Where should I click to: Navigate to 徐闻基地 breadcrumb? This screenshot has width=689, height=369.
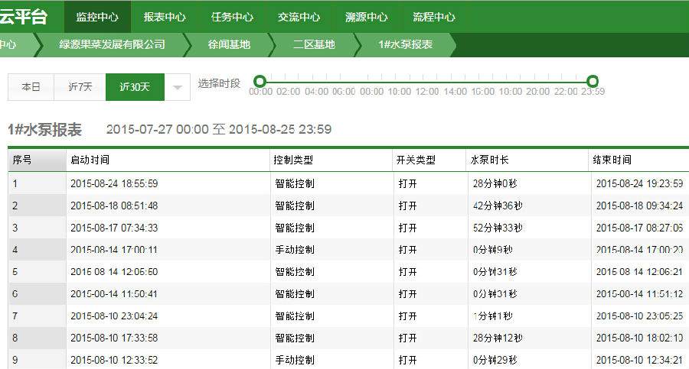click(x=229, y=44)
